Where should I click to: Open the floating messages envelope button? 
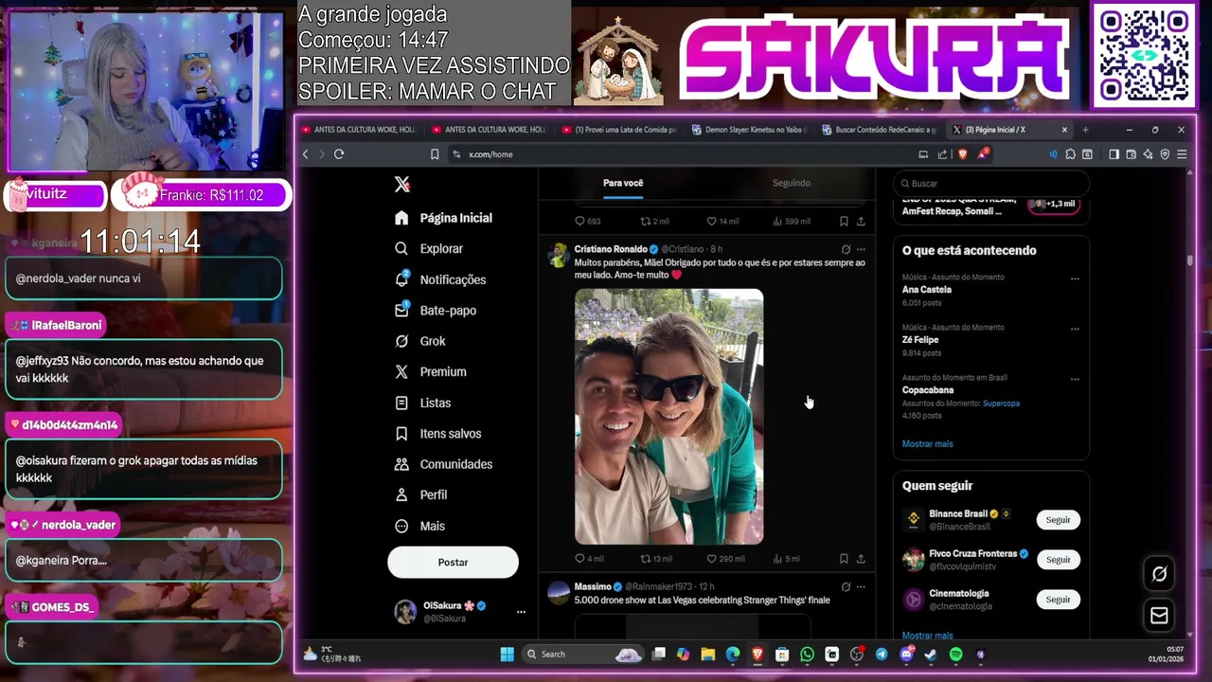(x=1159, y=616)
